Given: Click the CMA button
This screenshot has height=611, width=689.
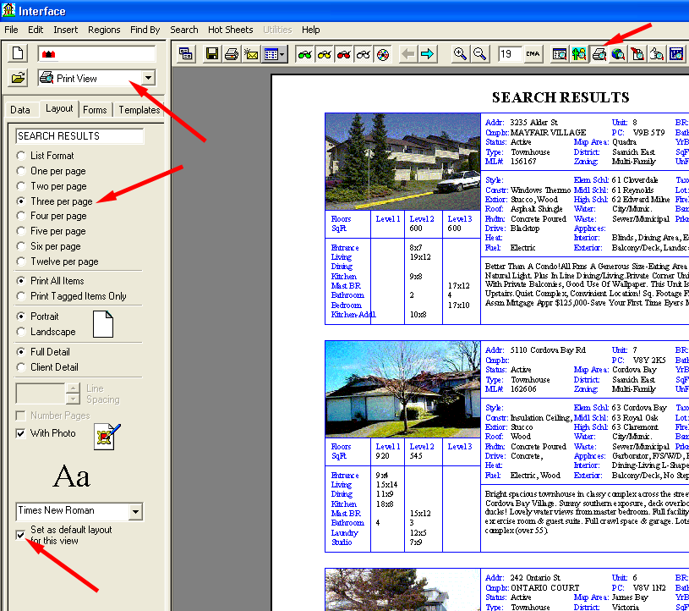Looking at the screenshot, I should pos(533,54).
